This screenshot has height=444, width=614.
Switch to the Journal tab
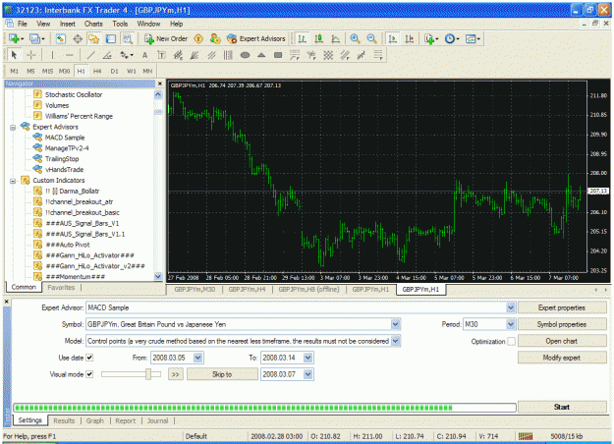point(158,420)
